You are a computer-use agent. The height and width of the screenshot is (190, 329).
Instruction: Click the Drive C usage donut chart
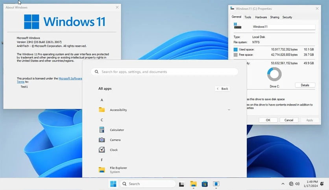tap(274, 74)
